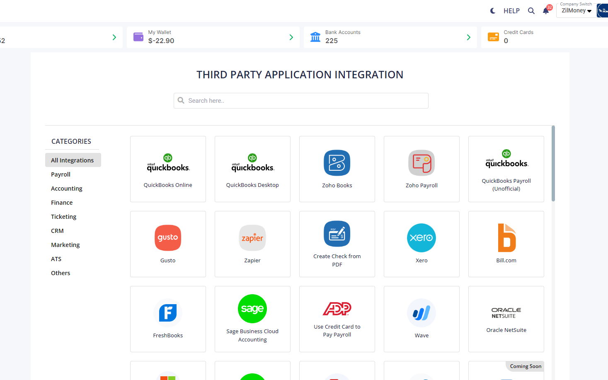Click the Zapier icon

252,238
